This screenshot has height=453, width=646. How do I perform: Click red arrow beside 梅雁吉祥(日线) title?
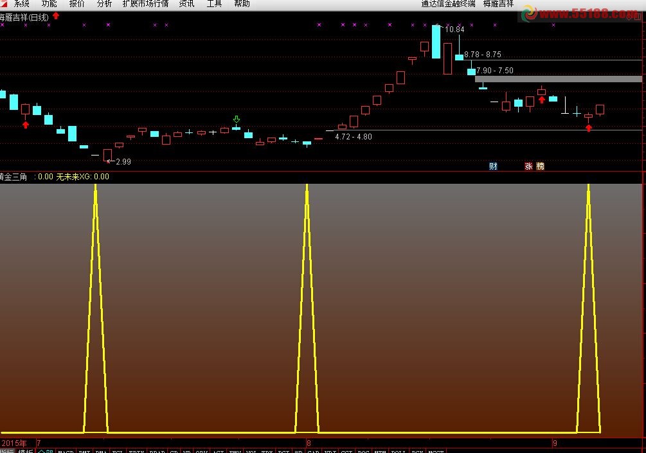pos(56,15)
